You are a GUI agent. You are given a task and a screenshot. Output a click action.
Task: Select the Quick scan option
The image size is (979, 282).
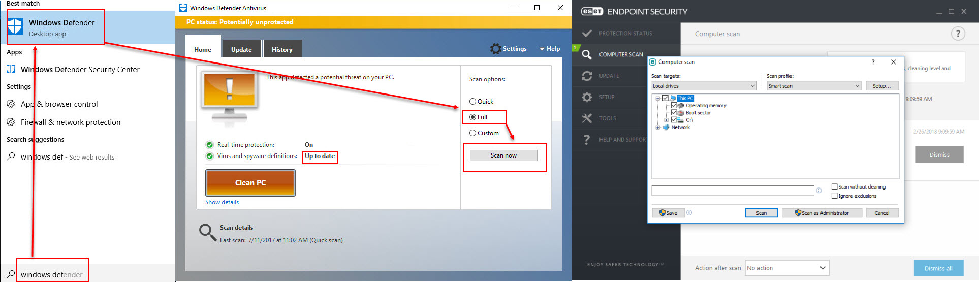click(x=472, y=102)
